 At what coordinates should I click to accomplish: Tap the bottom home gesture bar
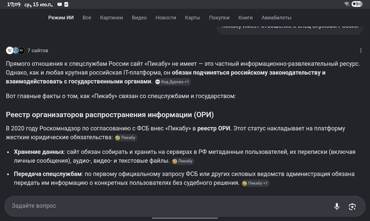185,218
